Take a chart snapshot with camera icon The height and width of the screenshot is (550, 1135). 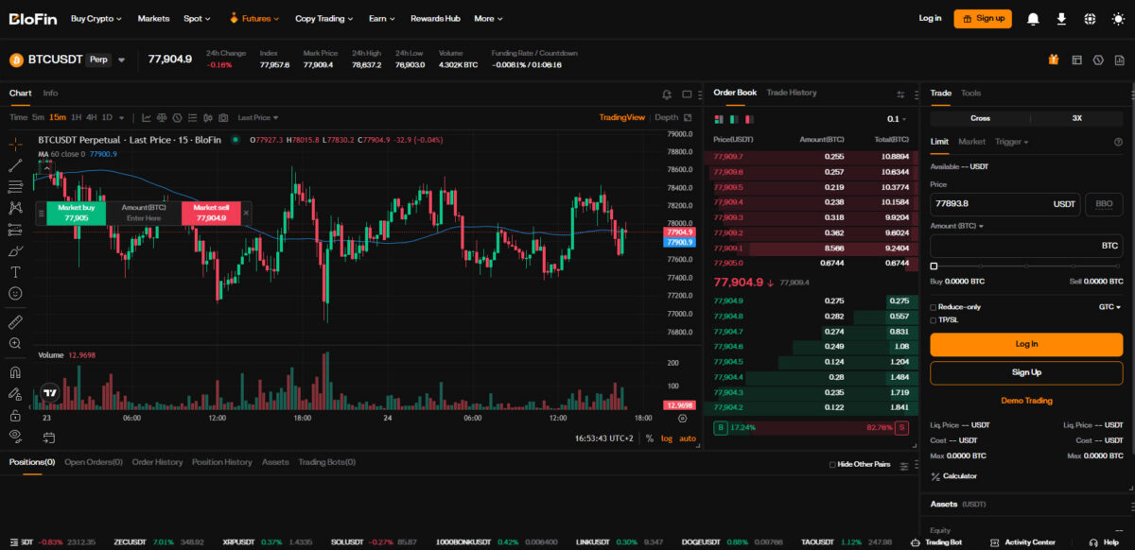[x=223, y=118]
